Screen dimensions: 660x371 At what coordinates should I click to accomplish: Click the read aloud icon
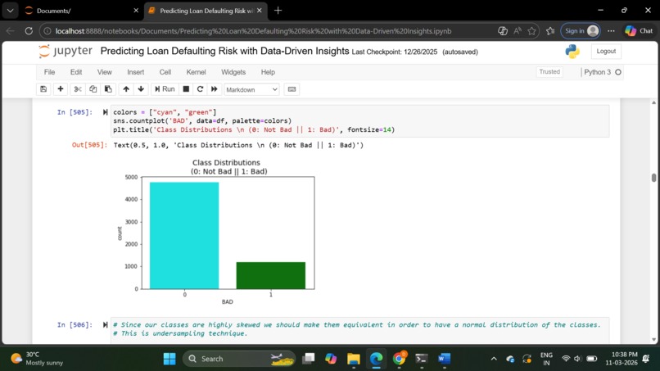tap(518, 31)
